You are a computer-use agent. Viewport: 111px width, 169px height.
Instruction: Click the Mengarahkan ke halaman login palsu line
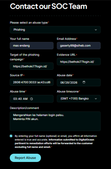click(x=39, y=115)
